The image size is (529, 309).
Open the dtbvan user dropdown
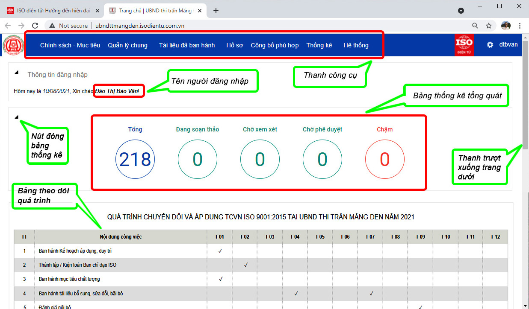pyautogui.click(x=508, y=45)
